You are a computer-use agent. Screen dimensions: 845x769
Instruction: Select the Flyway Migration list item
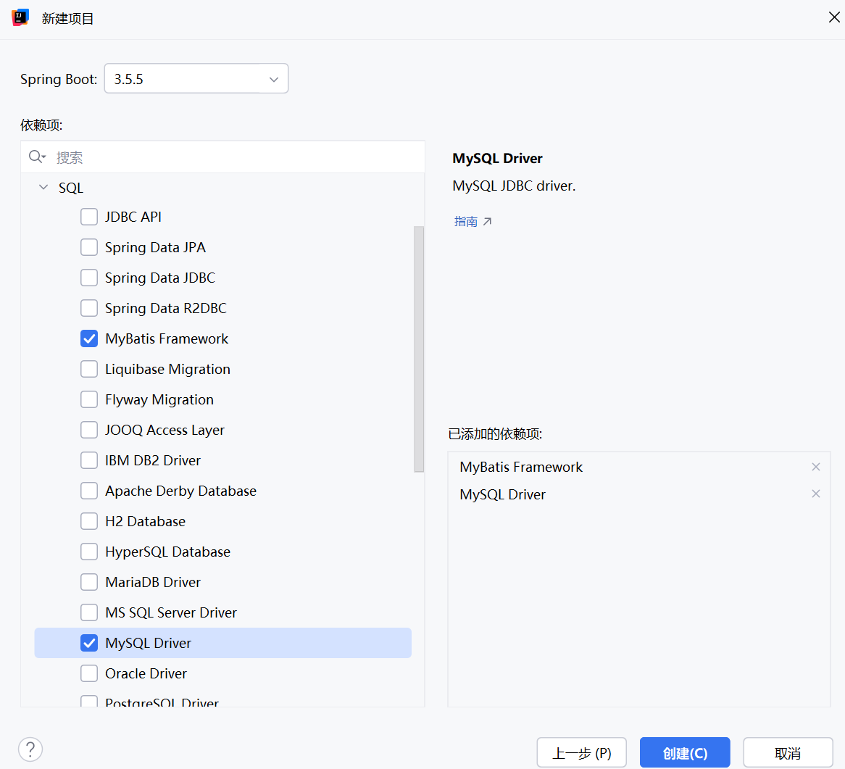point(159,399)
